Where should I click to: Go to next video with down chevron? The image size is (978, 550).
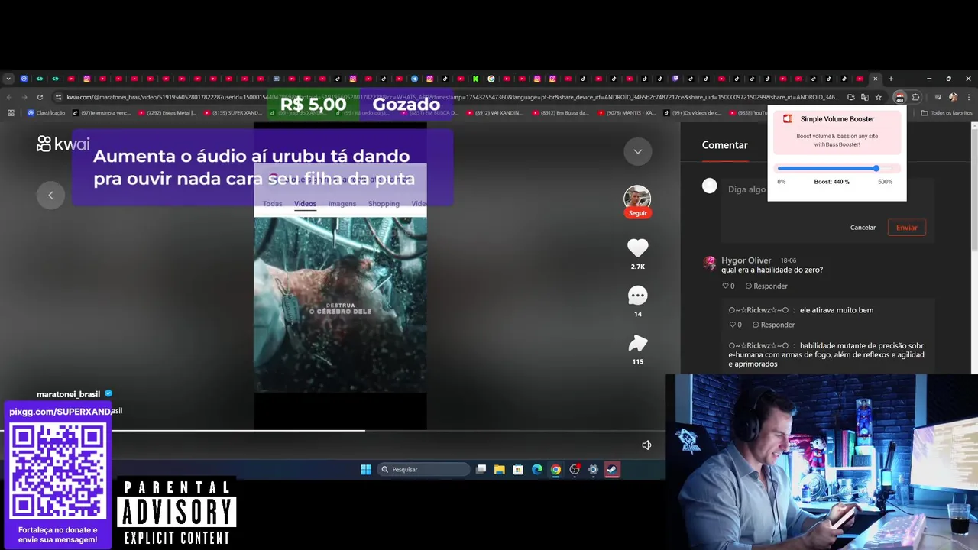[x=637, y=151]
